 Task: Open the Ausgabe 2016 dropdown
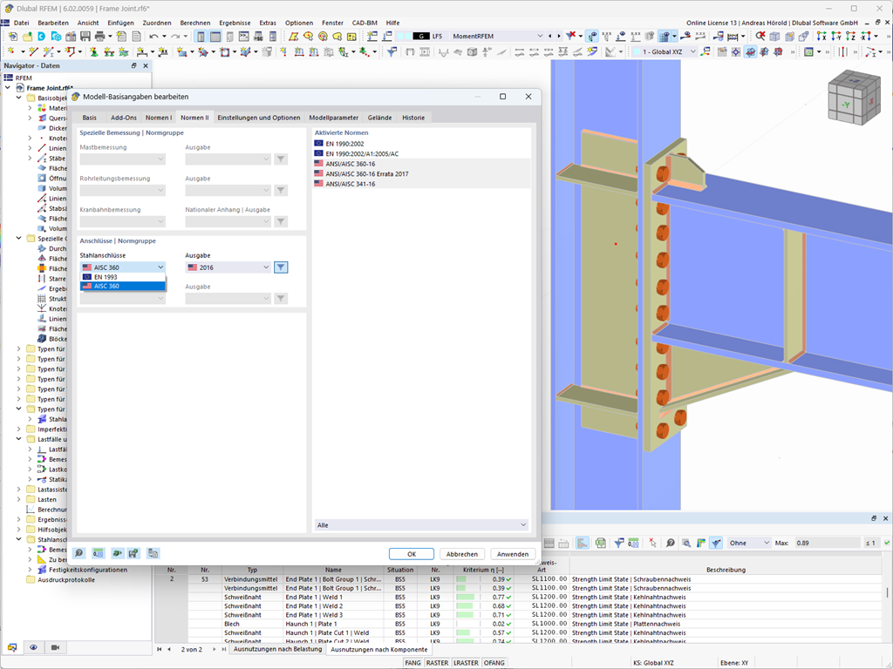click(x=228, y=267)
